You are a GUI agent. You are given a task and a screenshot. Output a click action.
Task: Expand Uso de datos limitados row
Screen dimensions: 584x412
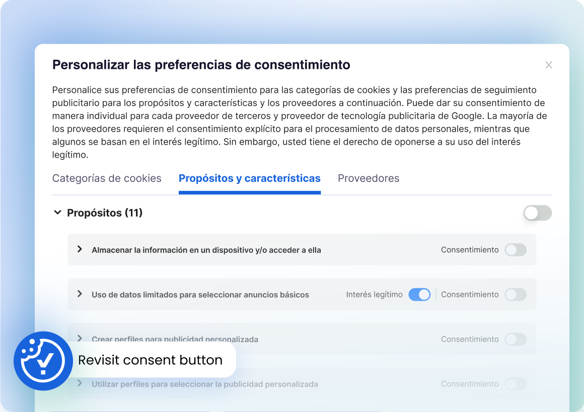point(80,294)
